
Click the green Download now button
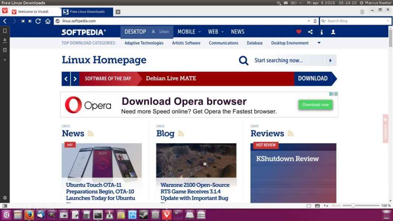point(315,105)
